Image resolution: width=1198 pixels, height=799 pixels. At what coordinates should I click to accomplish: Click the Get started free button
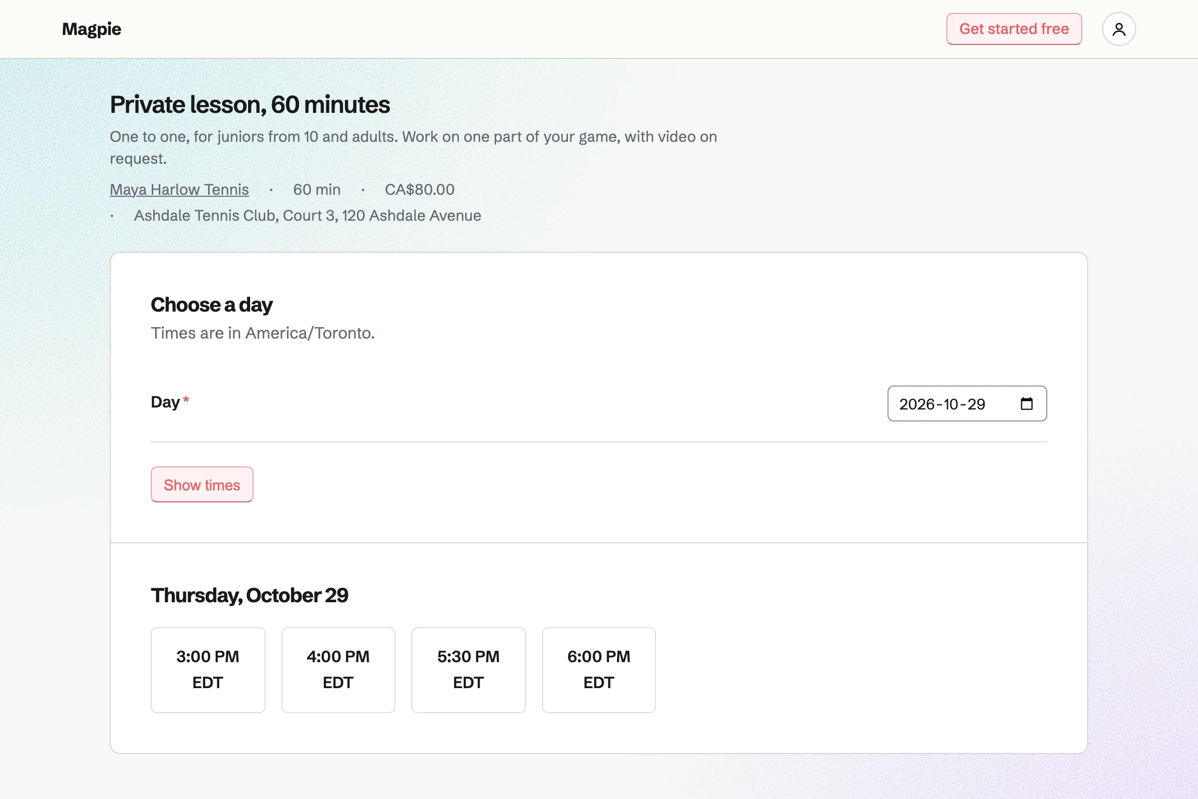(x=1014, y=29)
